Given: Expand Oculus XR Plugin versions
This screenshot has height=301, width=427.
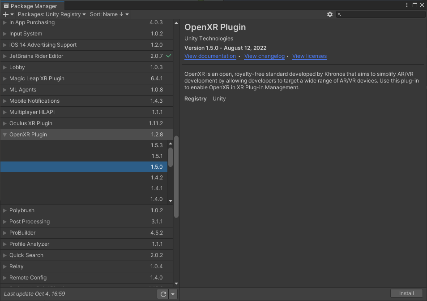Looking at the screenshot, I should [x=4, y=123].
